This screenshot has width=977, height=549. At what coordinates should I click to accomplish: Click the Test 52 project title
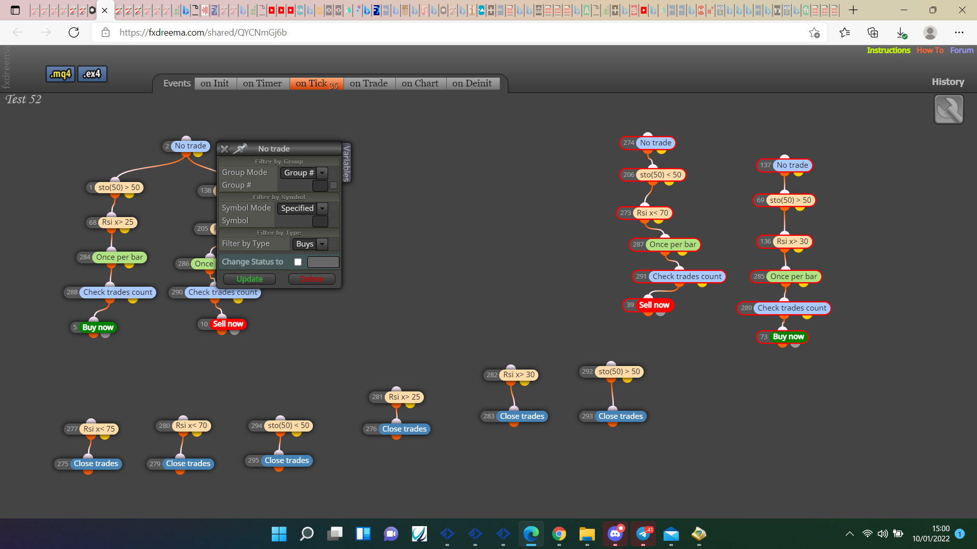pos(23,100)
